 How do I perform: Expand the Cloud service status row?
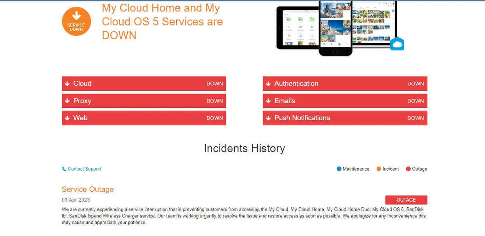[144, 84]
